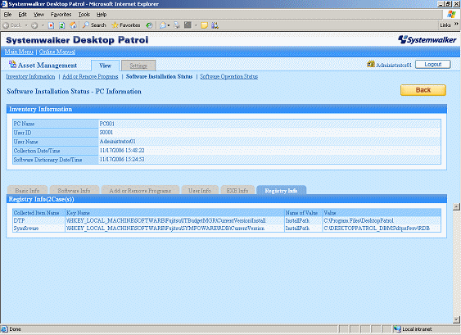Switch to Software Info tab
Screen dimensions: 461x335
[74, 190]
